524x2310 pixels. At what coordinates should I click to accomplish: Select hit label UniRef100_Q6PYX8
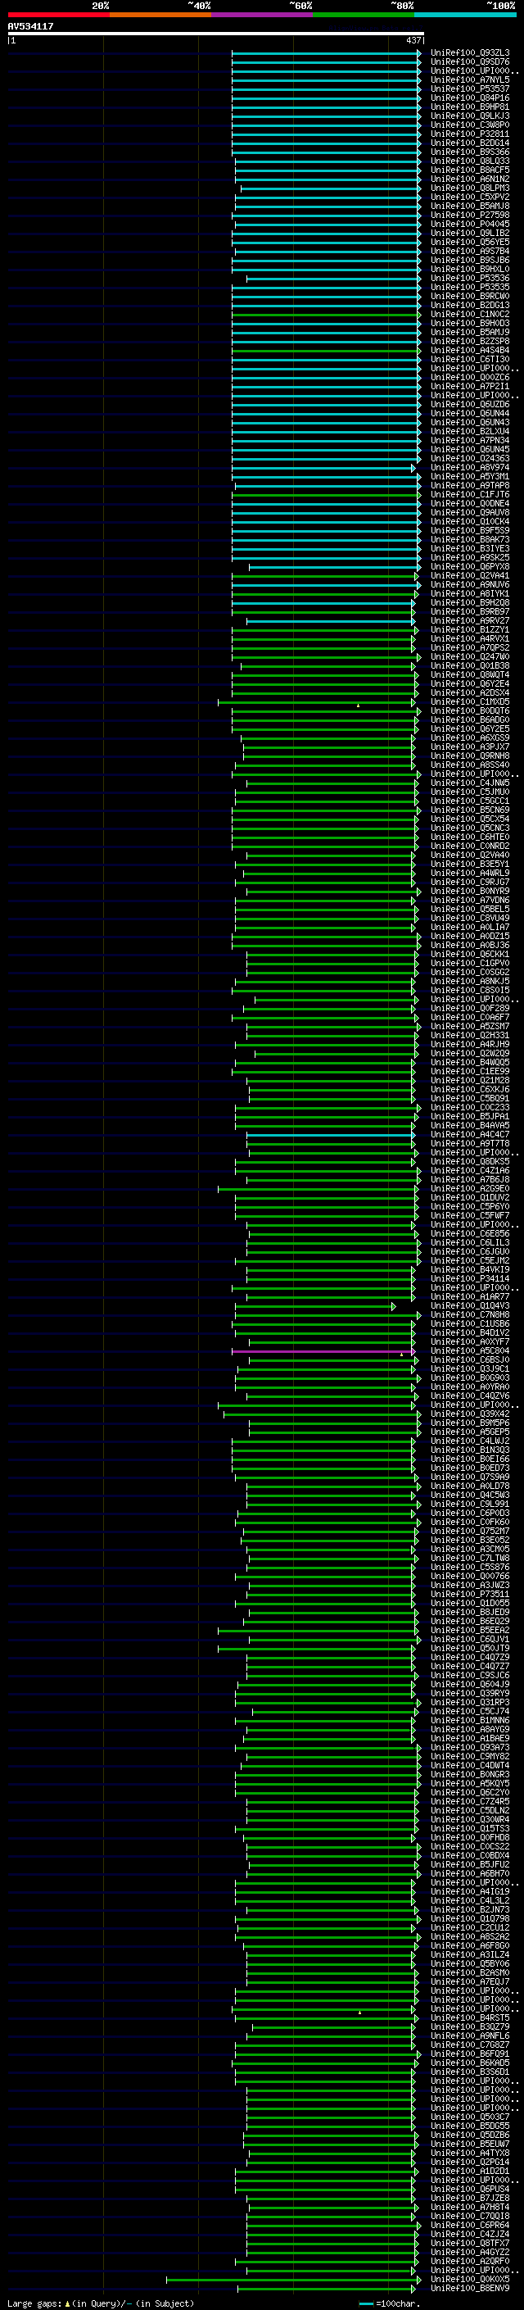click(469, 567)
